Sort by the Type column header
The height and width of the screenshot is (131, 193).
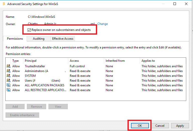tap(17, 61)
